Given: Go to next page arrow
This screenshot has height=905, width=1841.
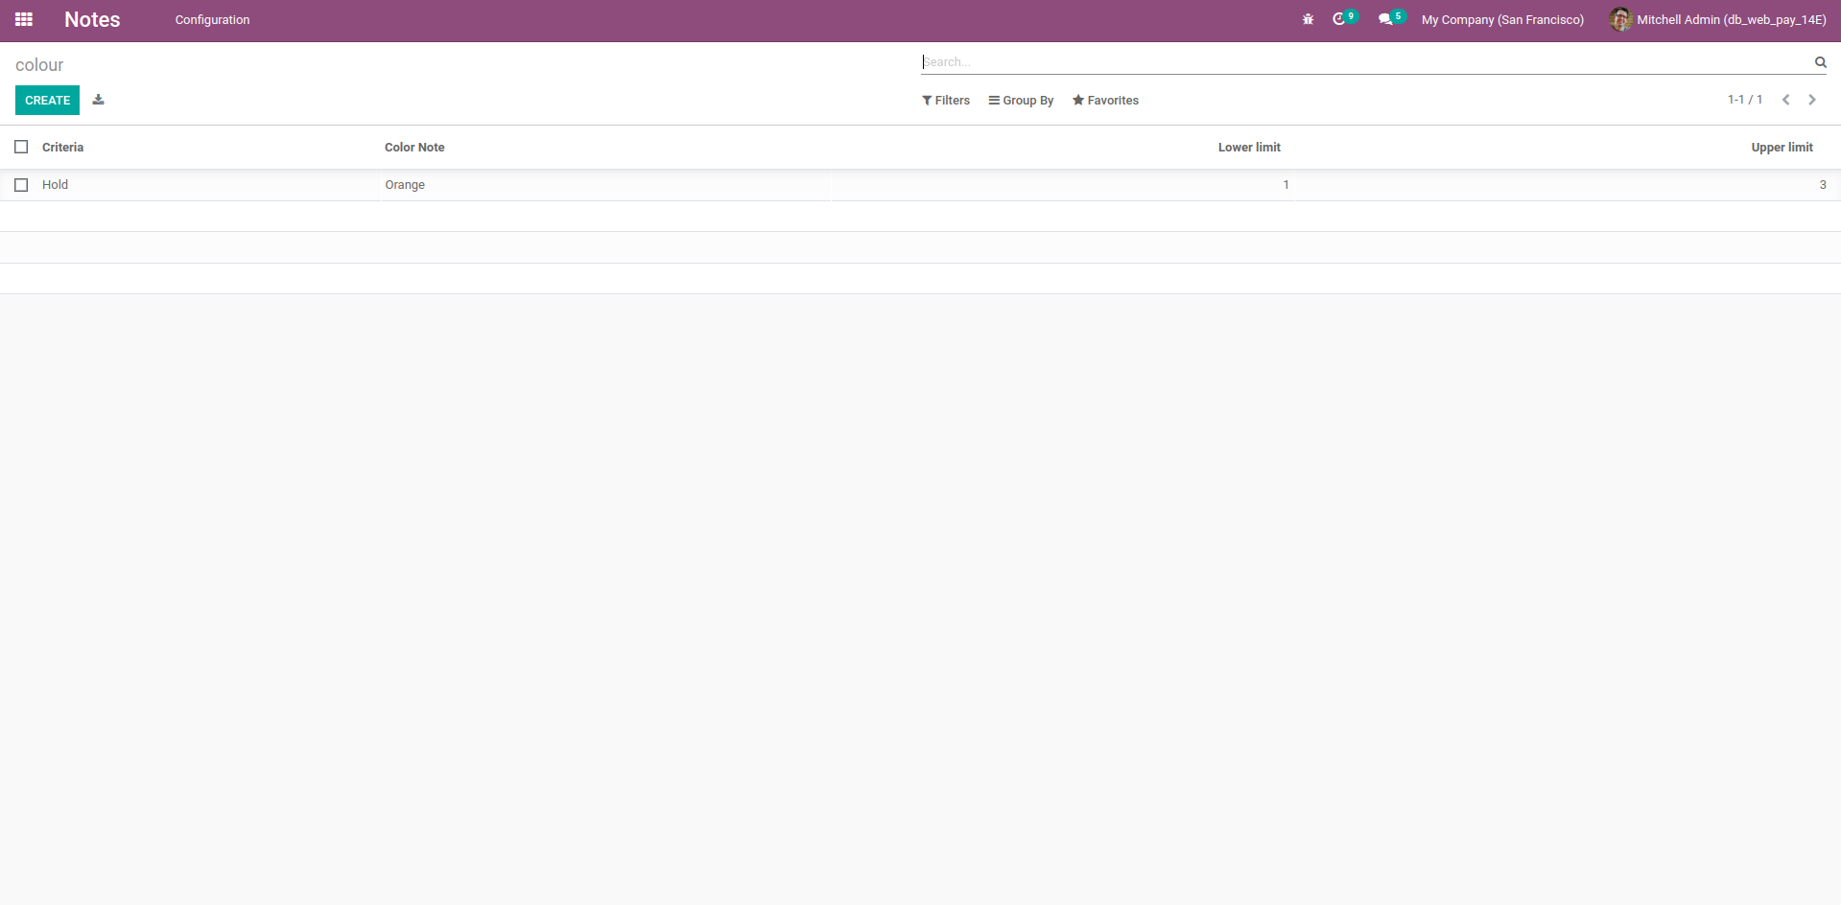Looking at the screenshot, I should [1812, 100].
